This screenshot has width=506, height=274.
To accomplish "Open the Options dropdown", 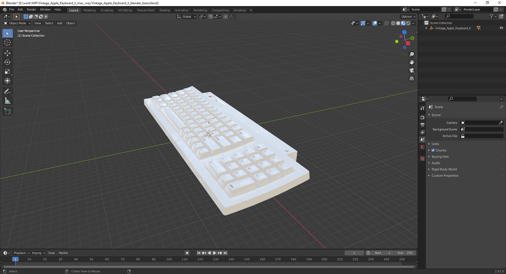I will point(408,17).
